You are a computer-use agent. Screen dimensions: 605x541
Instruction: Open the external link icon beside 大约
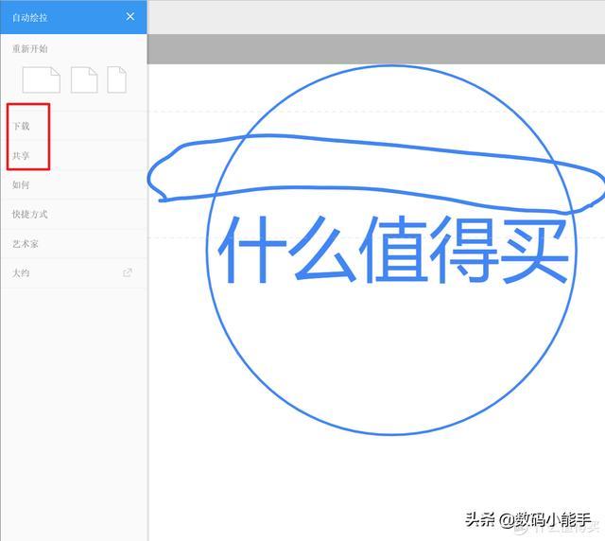[128, 273]
